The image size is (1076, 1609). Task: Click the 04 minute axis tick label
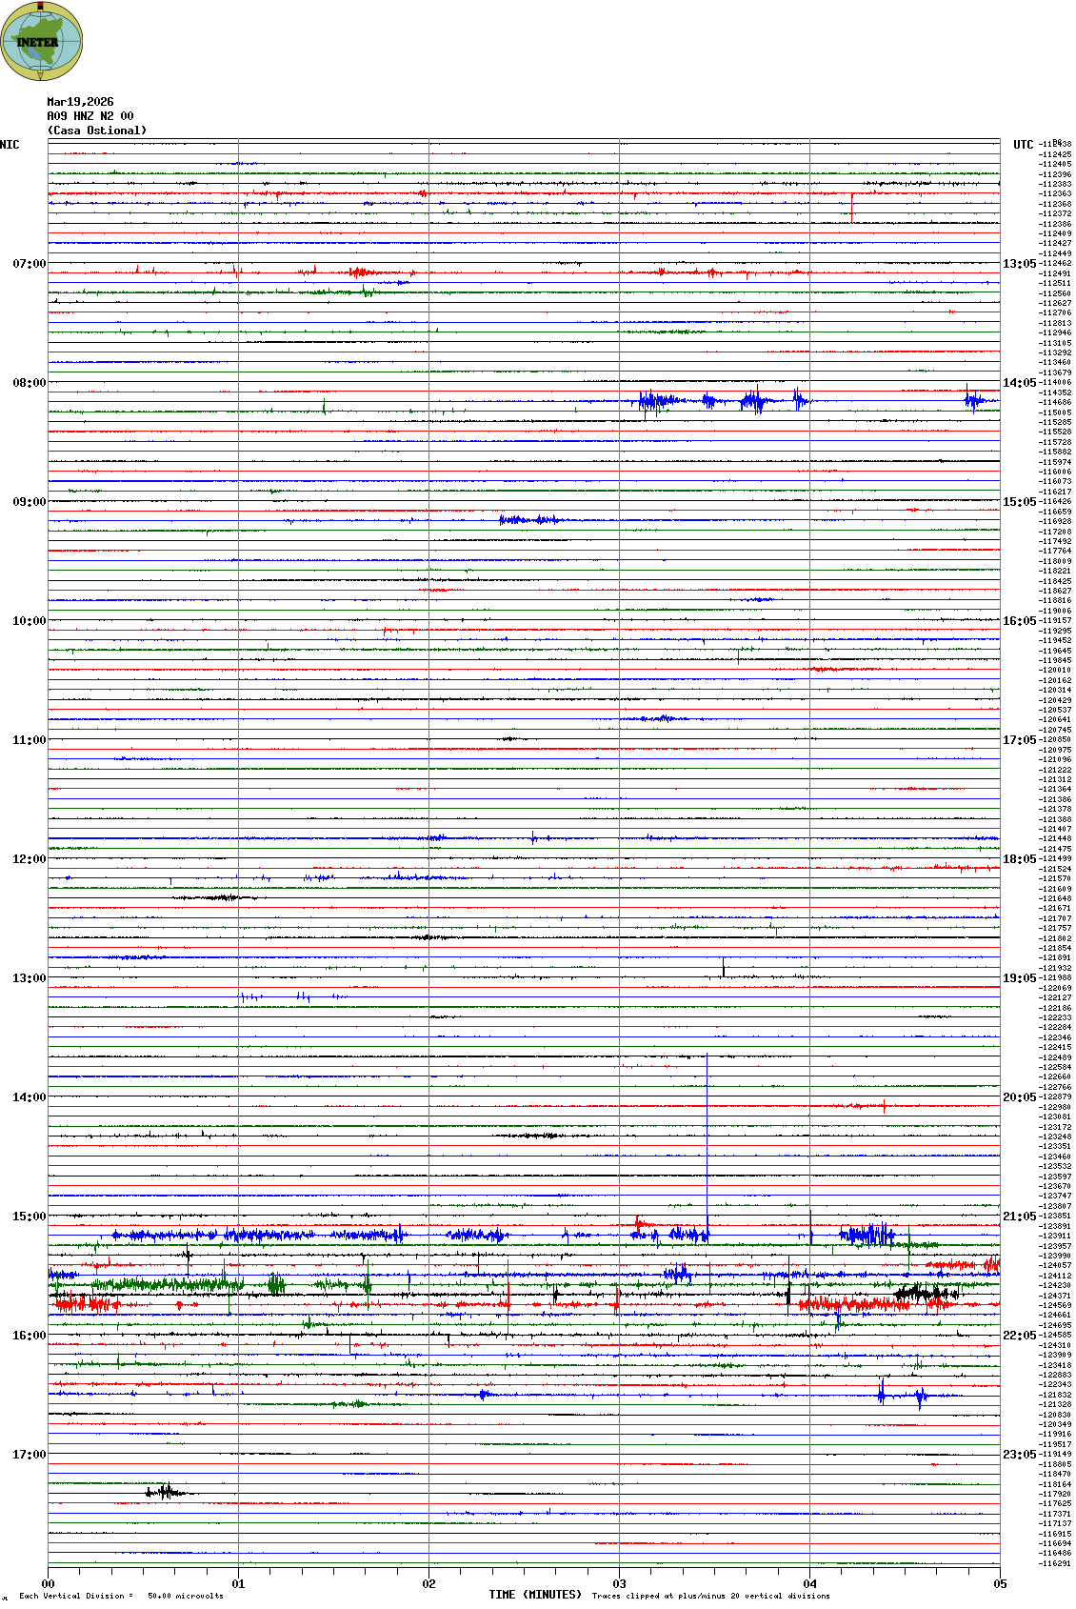[809, 1584]
